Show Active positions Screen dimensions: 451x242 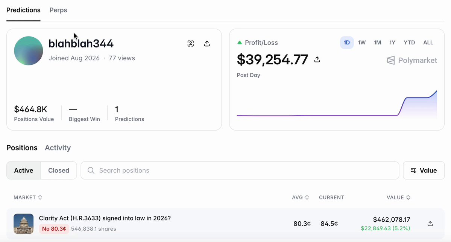pyautogui.click(x=24, y=170)
